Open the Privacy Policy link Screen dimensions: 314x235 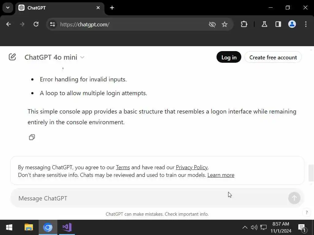click(x=192, y=167)
